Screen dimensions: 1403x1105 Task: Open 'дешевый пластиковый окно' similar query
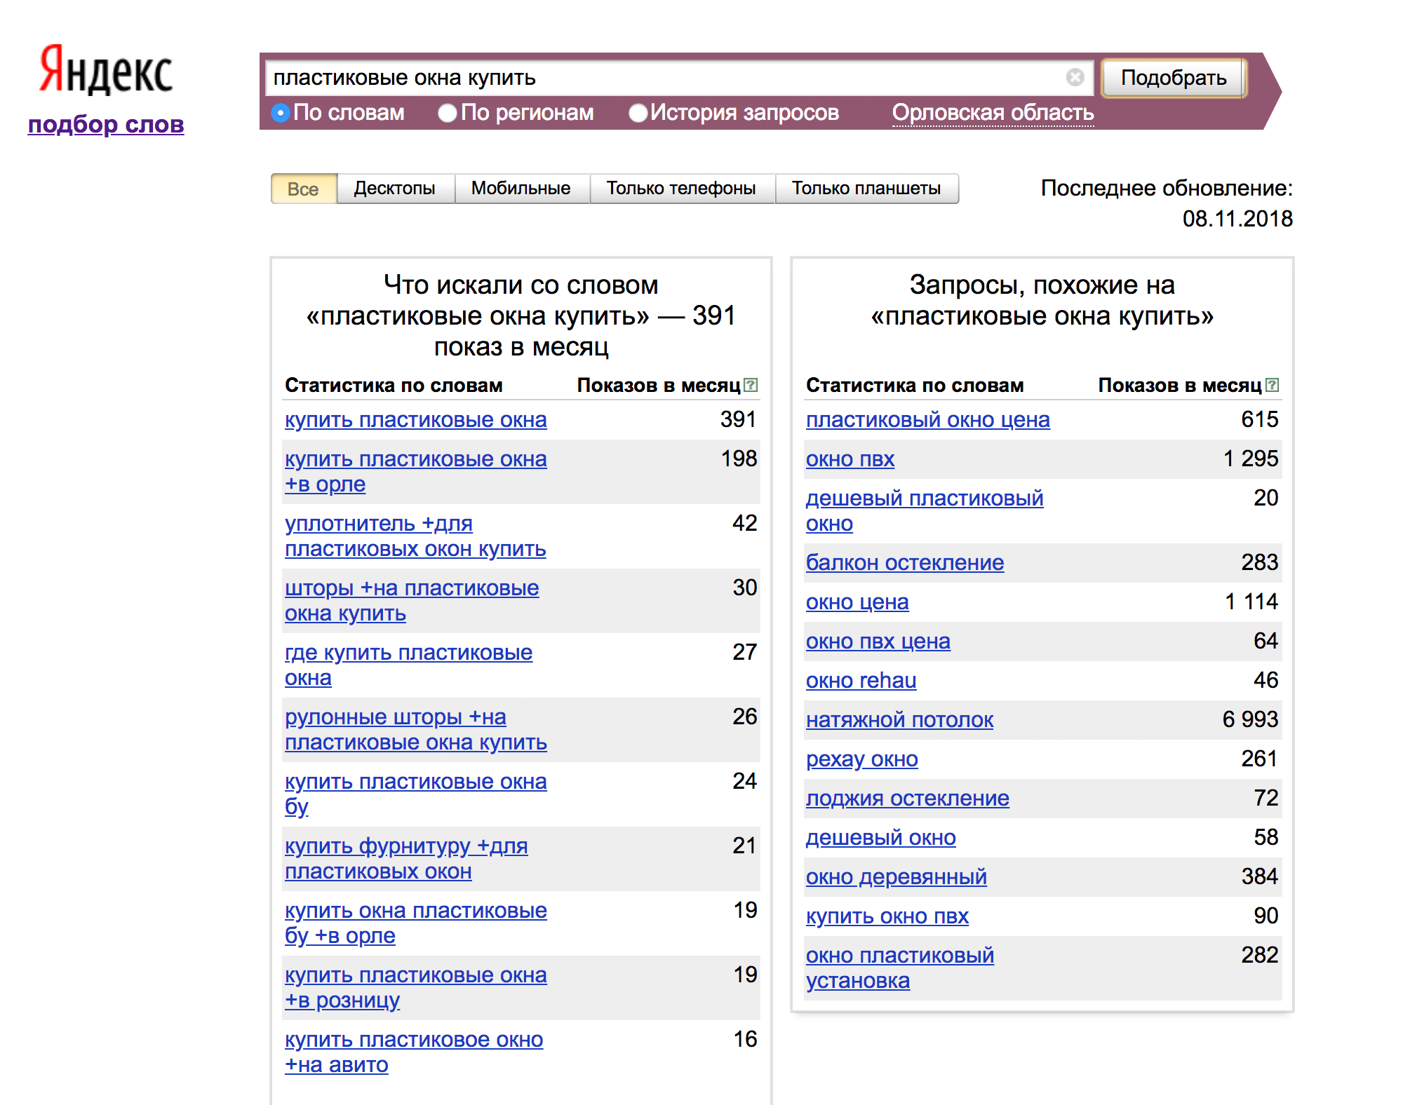925,511
